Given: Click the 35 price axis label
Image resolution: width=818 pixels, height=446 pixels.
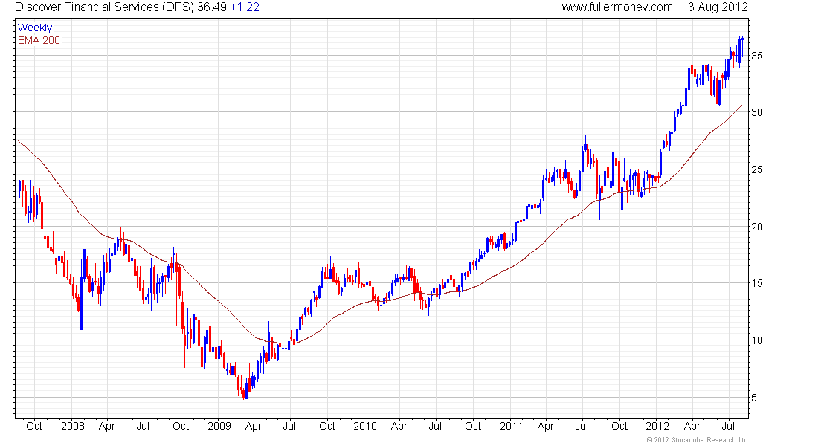Looking at the screenshot, I should pyautogui.click(x=756, y=56).
